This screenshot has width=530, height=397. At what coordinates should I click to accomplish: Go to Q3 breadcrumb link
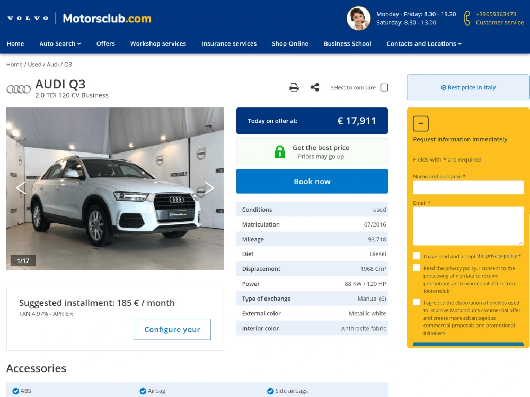pos(68,64)
